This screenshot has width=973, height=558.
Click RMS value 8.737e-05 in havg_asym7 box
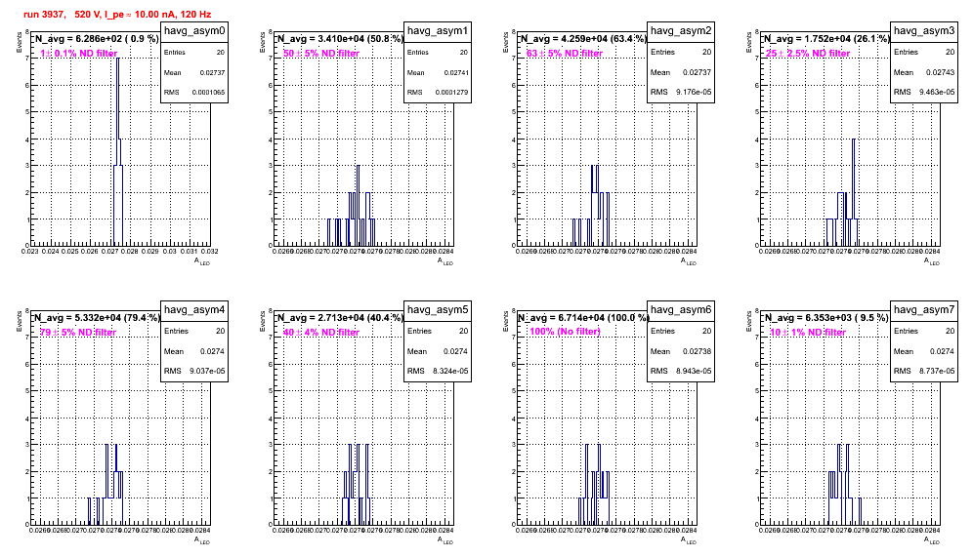937,372
